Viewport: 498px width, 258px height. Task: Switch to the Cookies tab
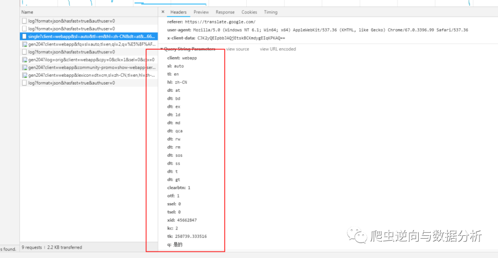[249, 12]
